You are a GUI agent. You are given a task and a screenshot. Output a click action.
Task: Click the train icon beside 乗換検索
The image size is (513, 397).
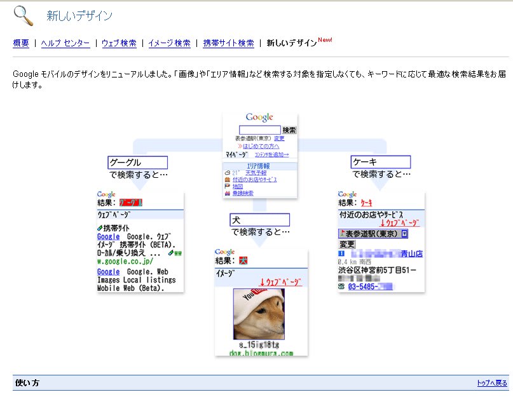coord(228,193)
